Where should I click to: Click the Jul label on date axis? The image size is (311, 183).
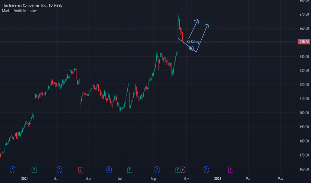pyautogui.click(x=119, y=179)
